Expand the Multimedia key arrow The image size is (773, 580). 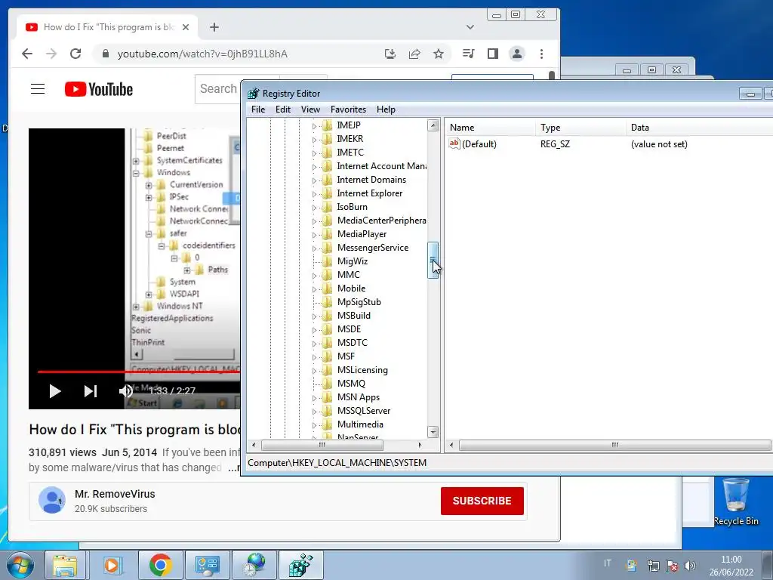click(314, 425)
